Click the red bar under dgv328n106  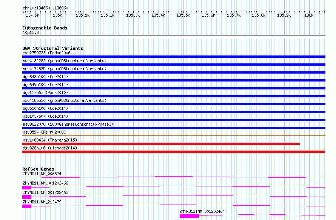(x=174, y=152)
